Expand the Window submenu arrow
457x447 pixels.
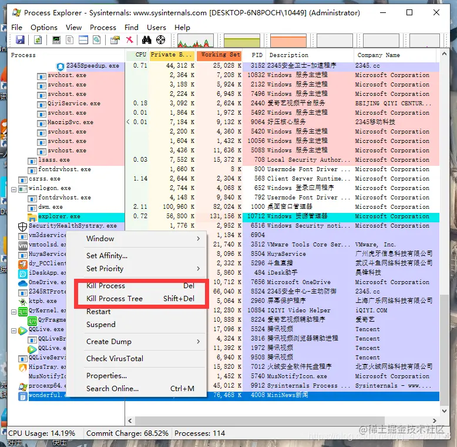tap(199, 238)
